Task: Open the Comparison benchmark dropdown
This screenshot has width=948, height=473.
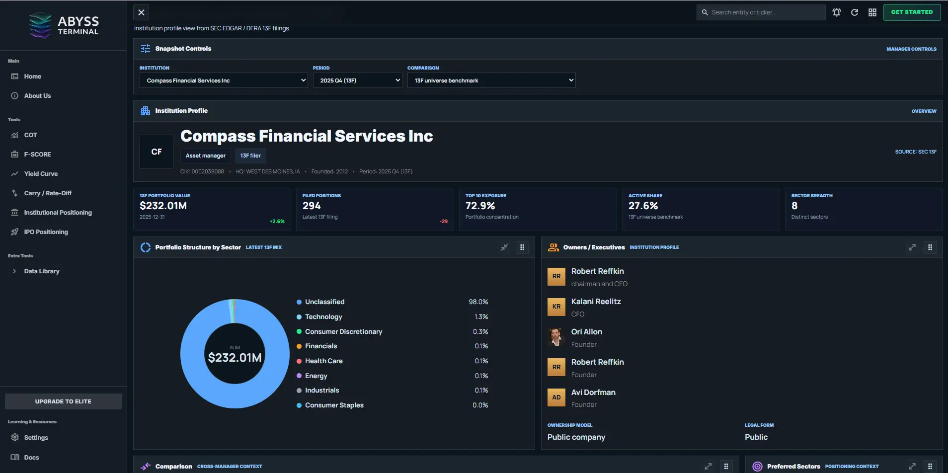Action: pos(491,80)
